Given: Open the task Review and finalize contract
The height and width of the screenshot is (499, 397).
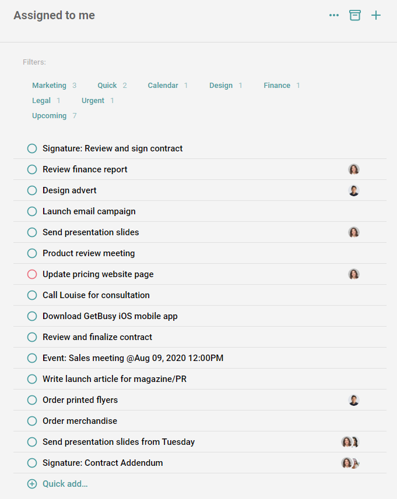Looking at the screenshot, I should 97,337.
